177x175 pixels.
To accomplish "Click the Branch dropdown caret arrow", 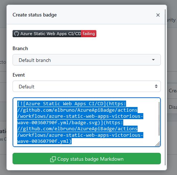I will coord(153,60).
